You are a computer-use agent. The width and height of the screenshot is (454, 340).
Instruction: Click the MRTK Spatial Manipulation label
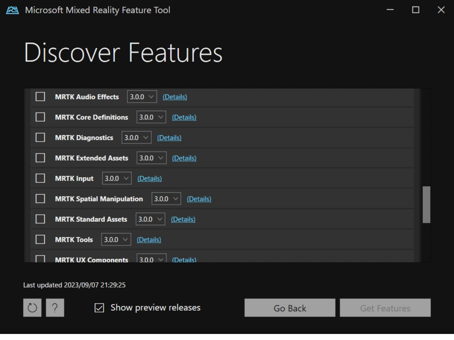click(x=99, y=199)
